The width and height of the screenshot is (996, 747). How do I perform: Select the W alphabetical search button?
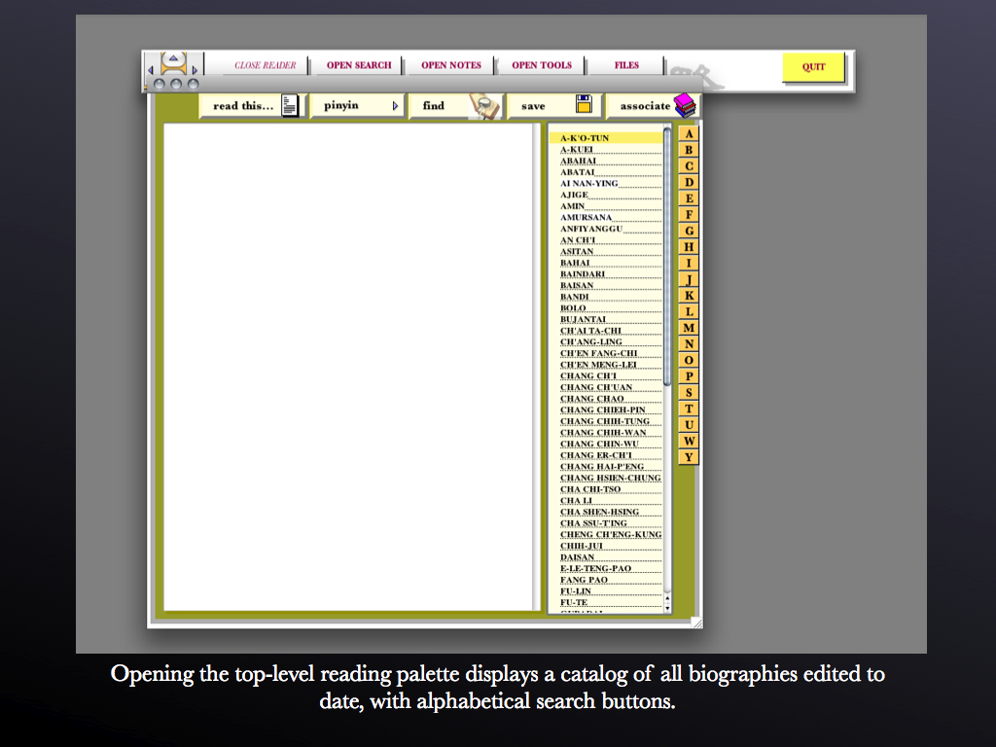click(689, 441)
